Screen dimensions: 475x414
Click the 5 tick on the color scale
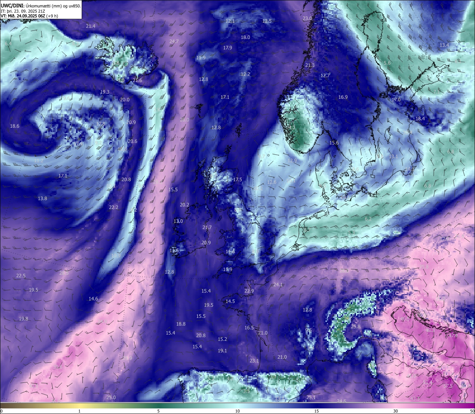click(158, 411)
